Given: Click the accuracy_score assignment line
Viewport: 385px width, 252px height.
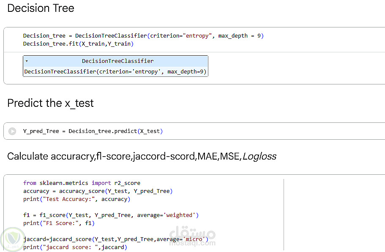Looking at the screenshot, I should (x=98, y=191).
